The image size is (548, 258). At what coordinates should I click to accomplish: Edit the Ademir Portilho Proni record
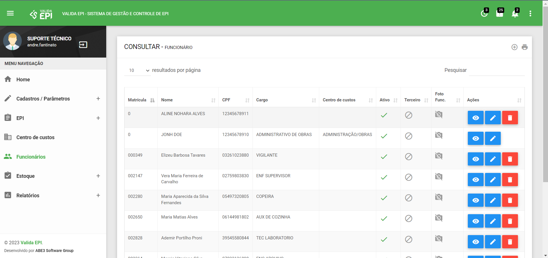click(493, 242)
